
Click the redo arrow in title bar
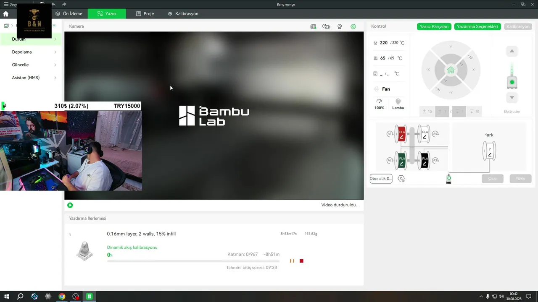click(64, 4)
